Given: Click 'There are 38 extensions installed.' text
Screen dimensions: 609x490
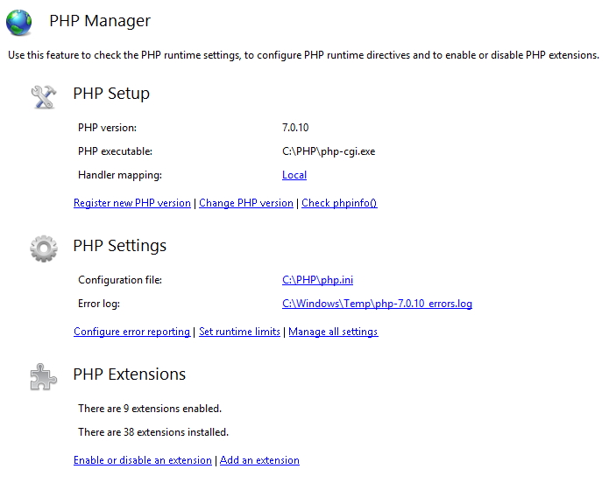Looking at the screenshot, I should point(153,432).
